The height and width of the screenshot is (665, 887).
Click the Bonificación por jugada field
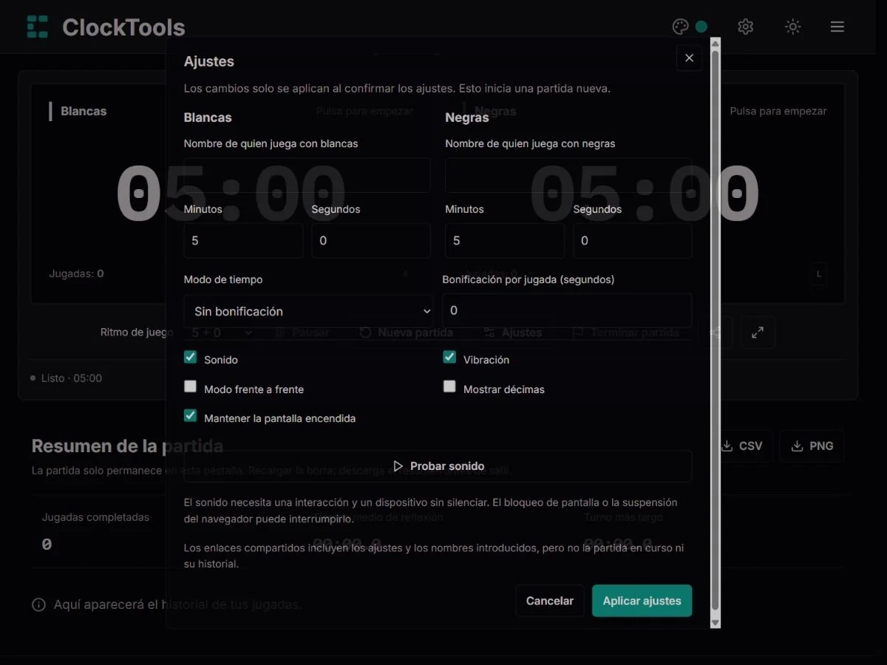point(567,310)
